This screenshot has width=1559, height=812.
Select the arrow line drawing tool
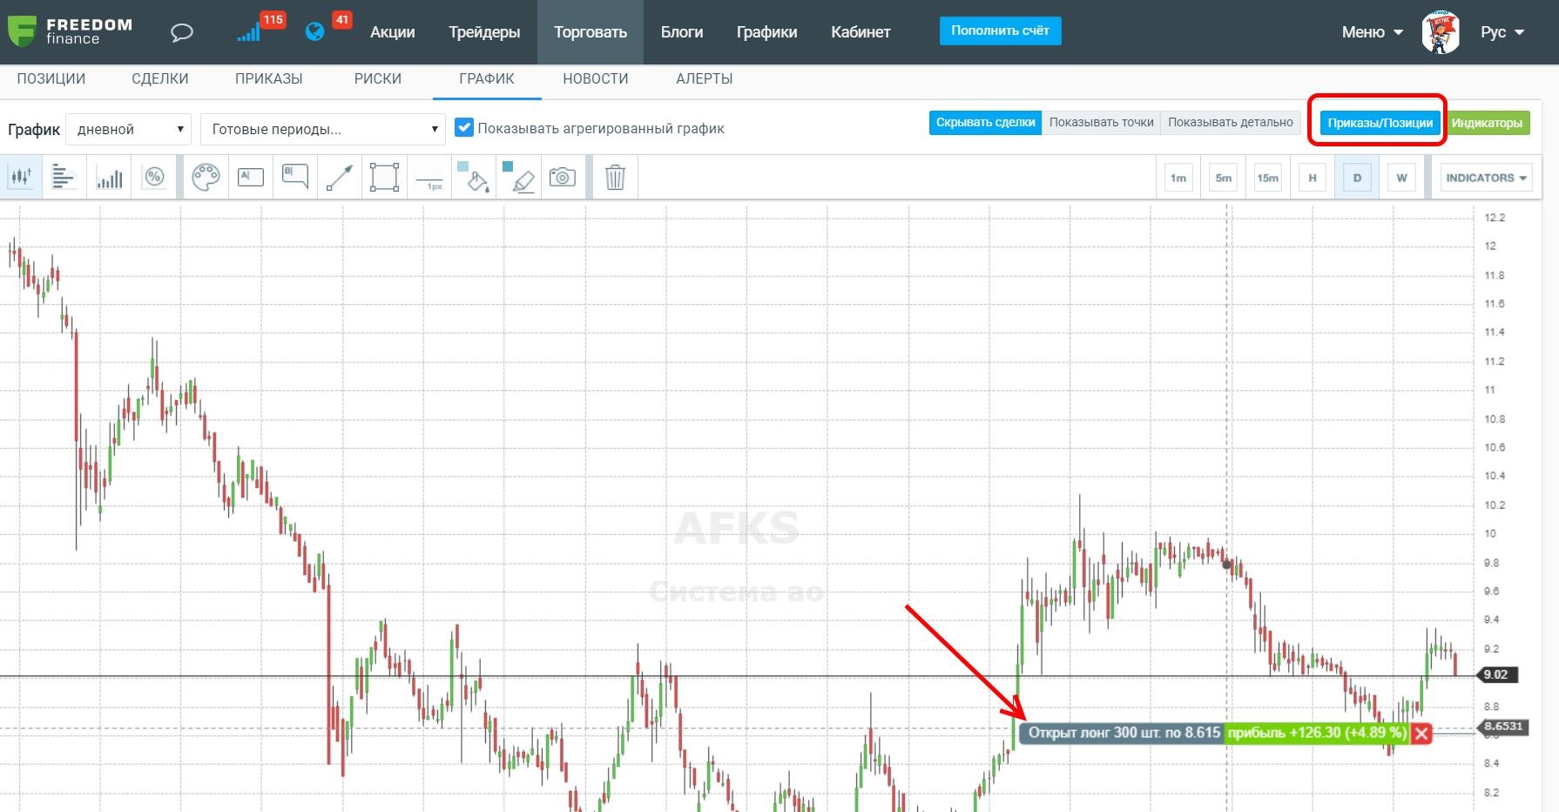[340, 178]
